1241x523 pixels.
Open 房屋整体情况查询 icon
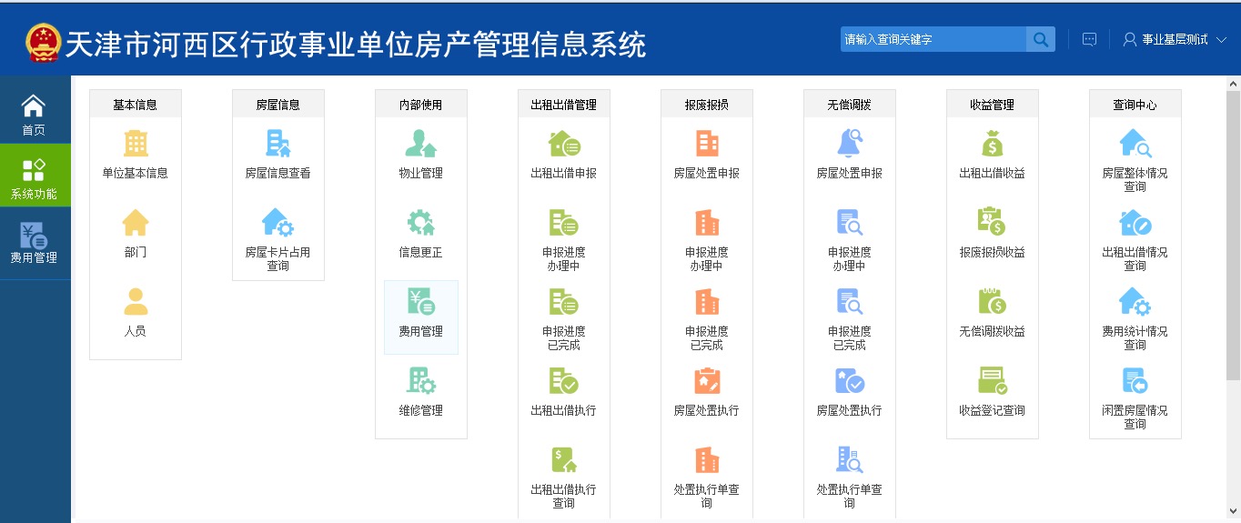click(1135, 144)
